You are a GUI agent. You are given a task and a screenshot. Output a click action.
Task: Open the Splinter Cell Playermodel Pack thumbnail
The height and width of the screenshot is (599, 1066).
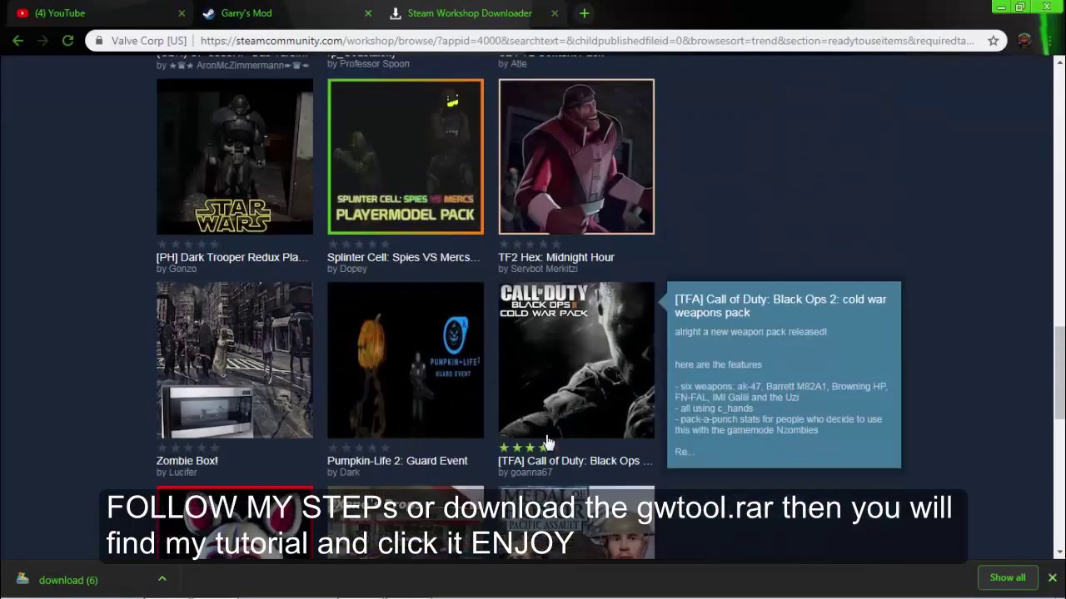tap(406, 156)
